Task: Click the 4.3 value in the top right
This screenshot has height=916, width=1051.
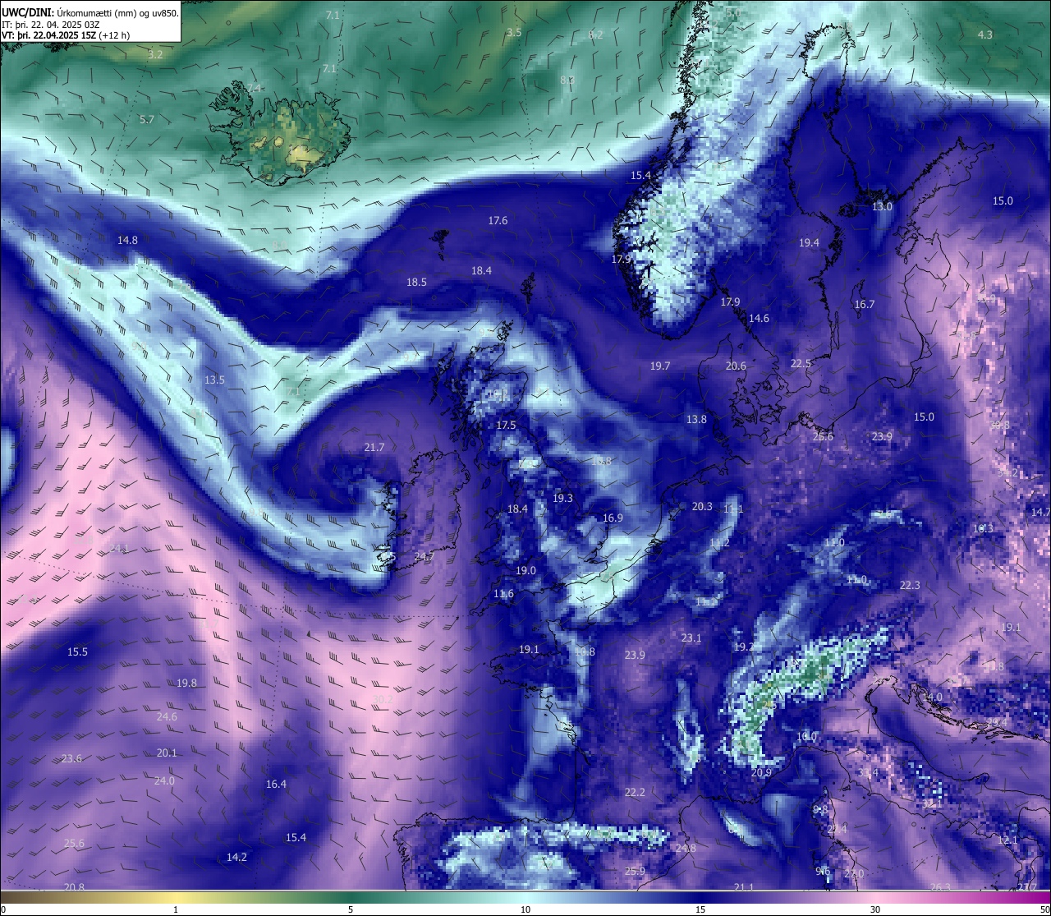Action: click(985, 35)
